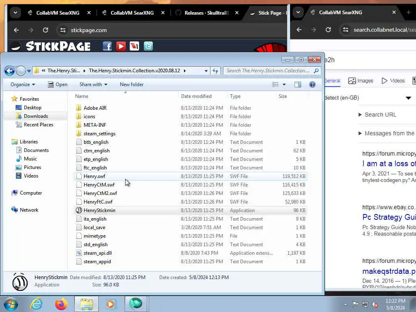Select Recent Places in navigation pane
The width and height of the screenshot is (416, 312).
click(x=39, y=125)
